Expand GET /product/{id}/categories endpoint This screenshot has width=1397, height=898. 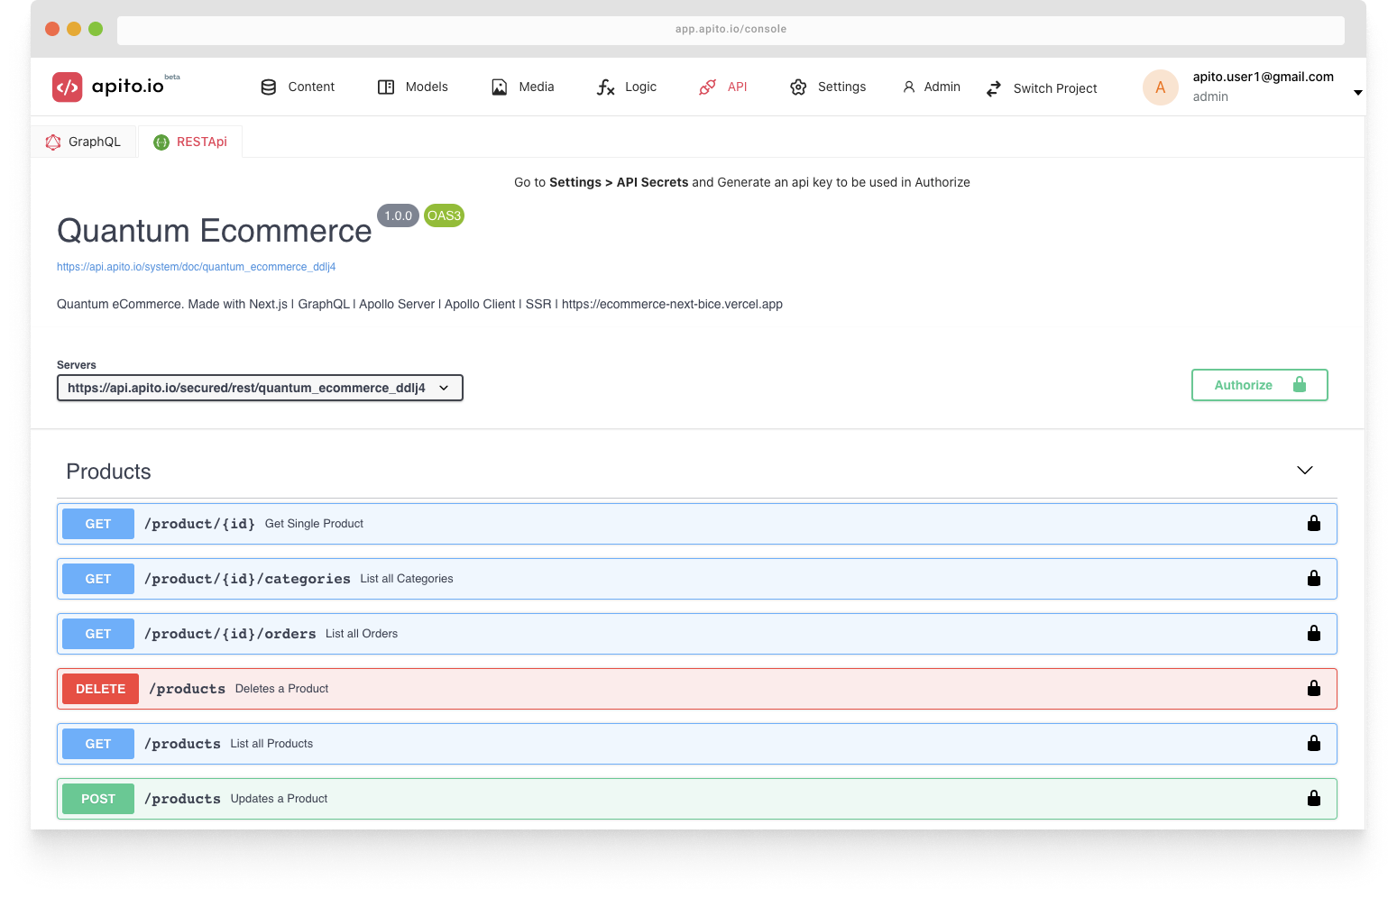pyautogui.click(x=697, y=579)
